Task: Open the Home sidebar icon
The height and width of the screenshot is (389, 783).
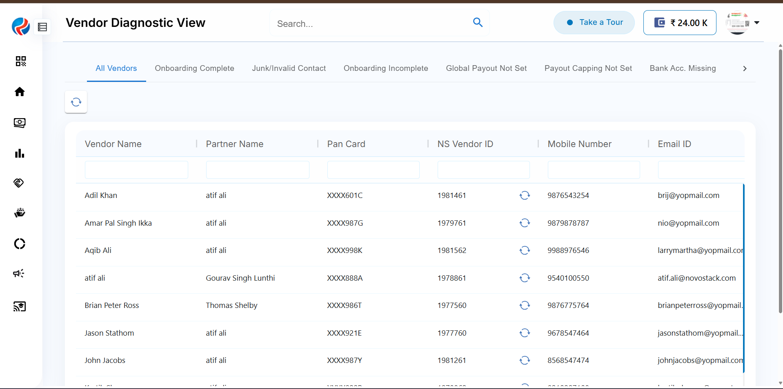Action: 20,92
